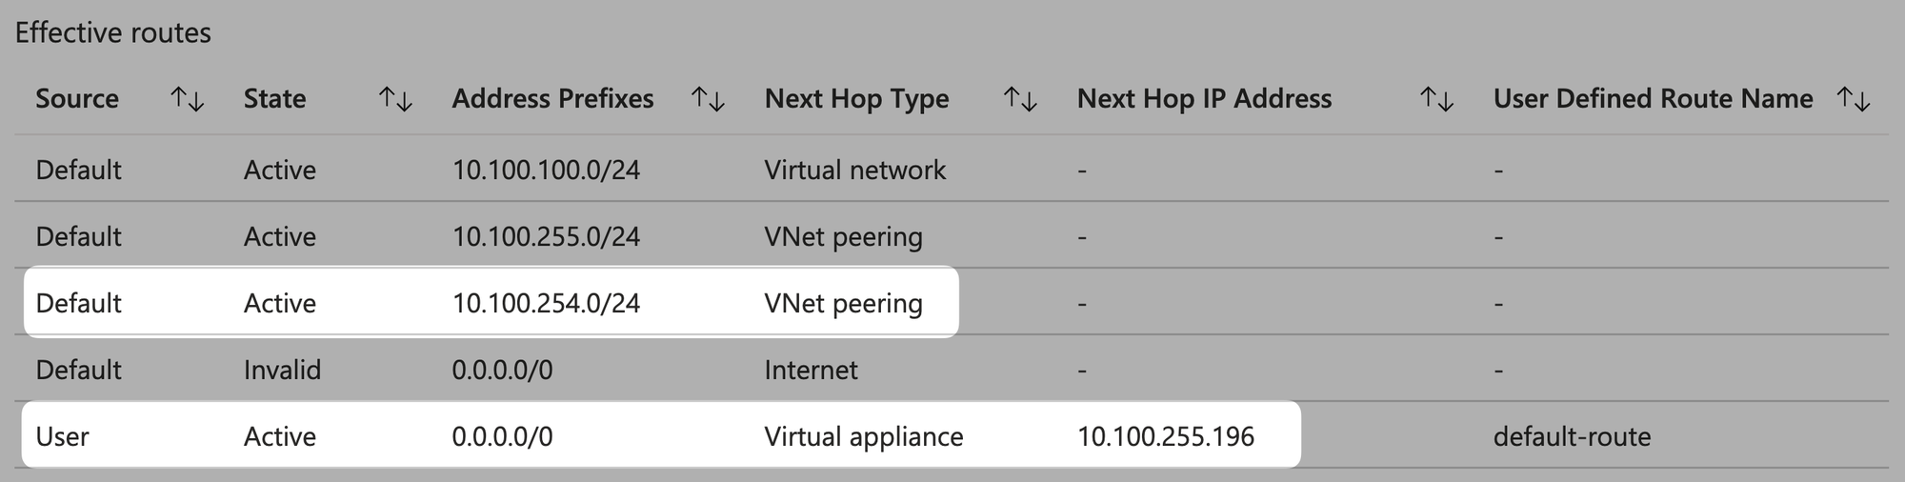Screen dimensions: 1905x482
Task: Click the Effective routes heading
Action: pos(112,32)
